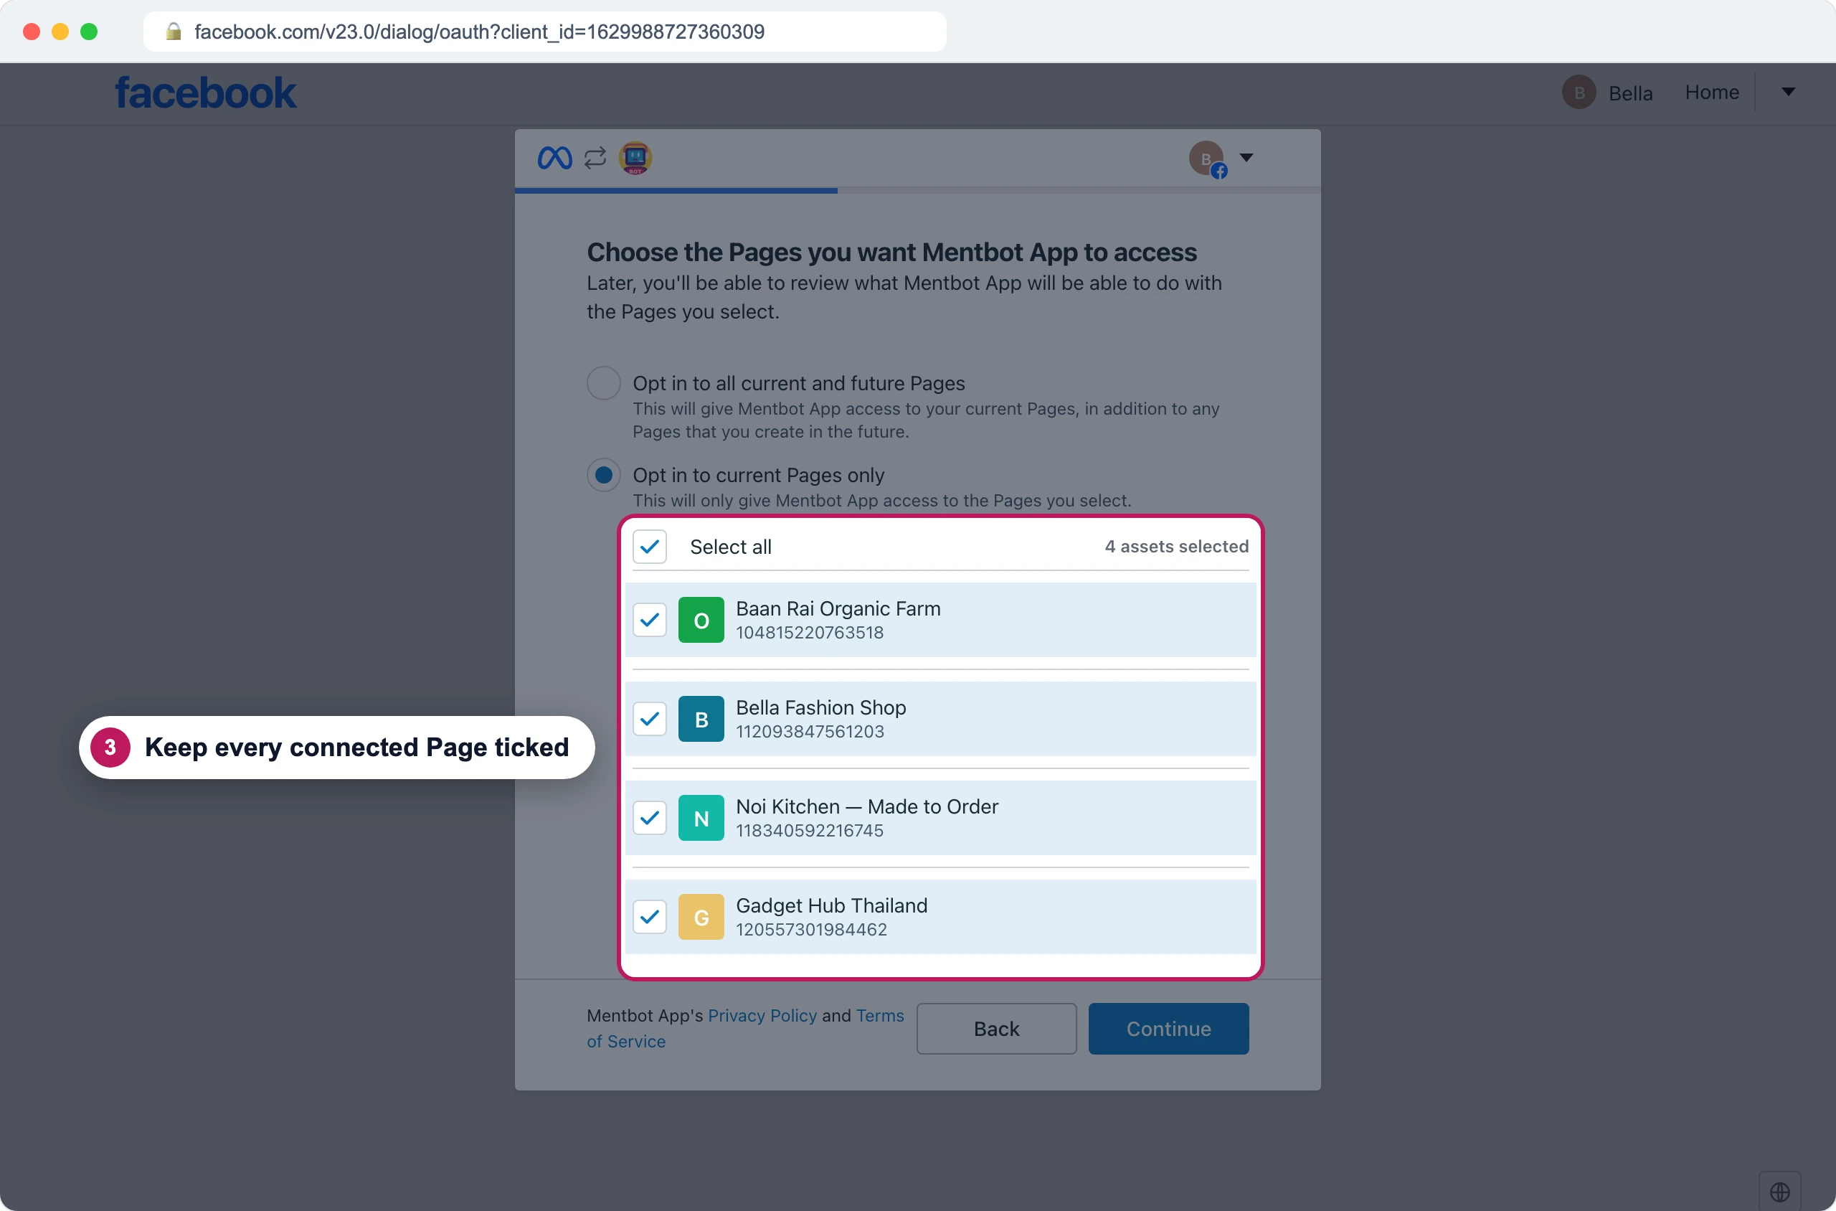Open the account dropdown arrow in dialog header

(x=1246, y=158)
